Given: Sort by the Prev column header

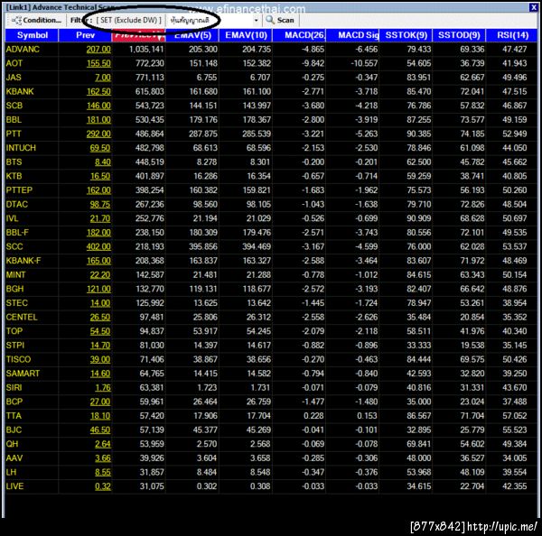Looking at the screenshot, I should [86, 35].
